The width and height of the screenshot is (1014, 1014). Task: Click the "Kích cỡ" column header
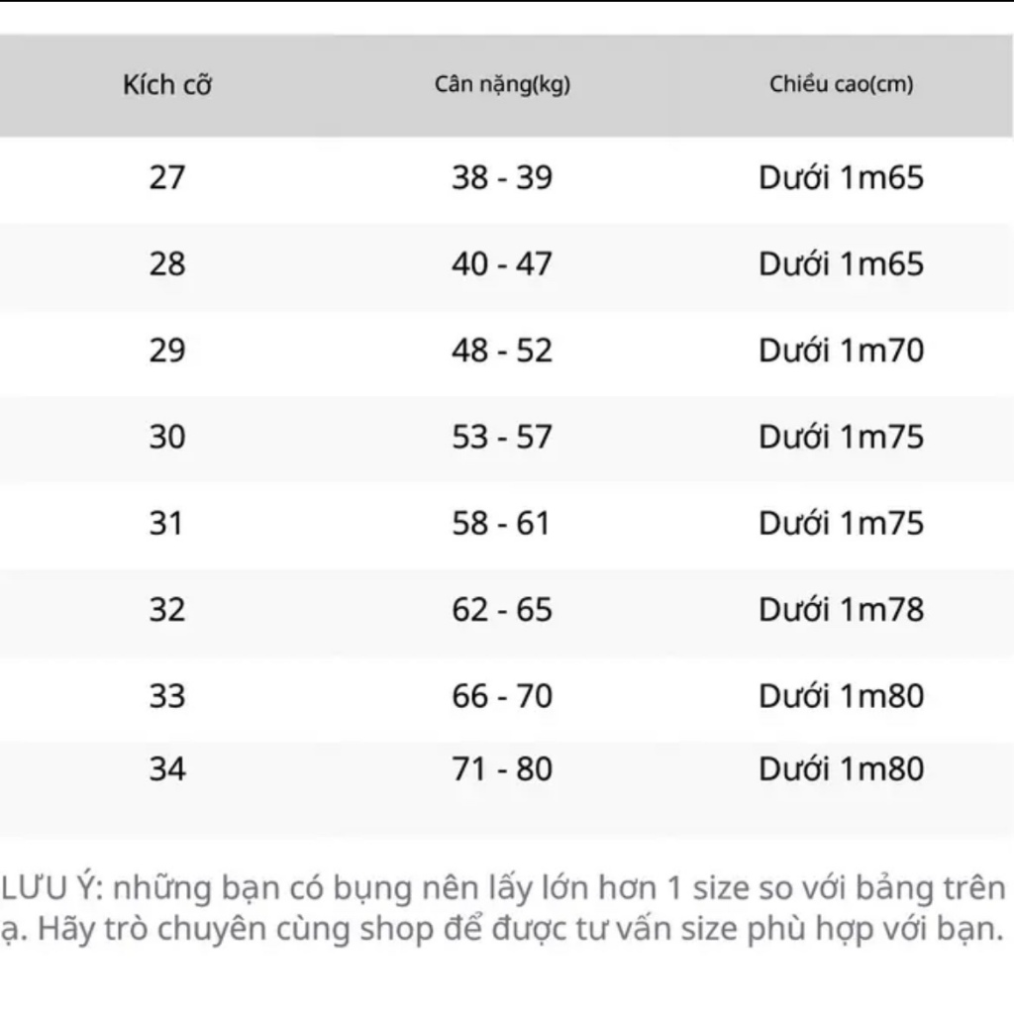(x=167, y=85)
